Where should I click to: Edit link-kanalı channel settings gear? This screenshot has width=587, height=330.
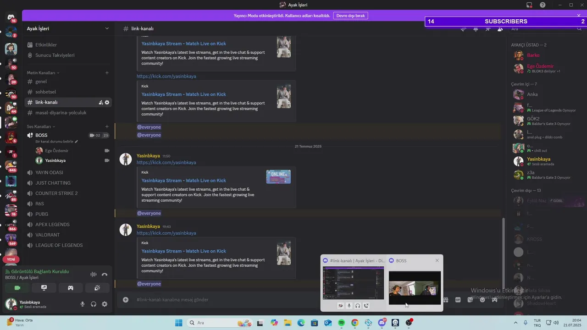pyautogui.click(x=107, y=102)
